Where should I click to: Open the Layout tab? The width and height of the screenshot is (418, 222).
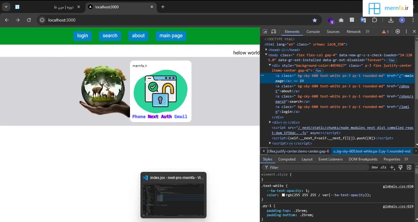(307, 159)
